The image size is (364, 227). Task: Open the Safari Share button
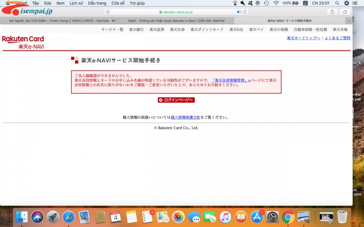(x=332, y=12)
